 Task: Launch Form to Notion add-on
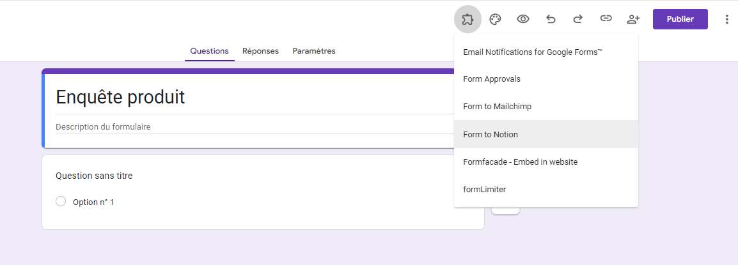coord(491,135)
